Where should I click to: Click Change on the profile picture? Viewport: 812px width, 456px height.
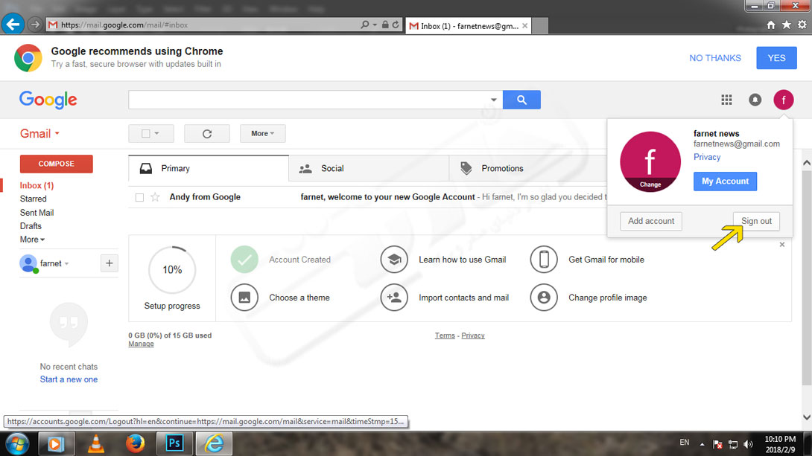(650, 184)
